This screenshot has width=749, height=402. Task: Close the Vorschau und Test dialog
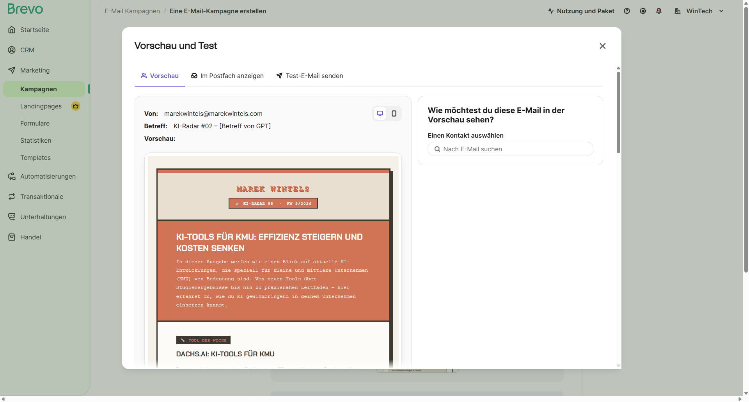click(602, 46)
